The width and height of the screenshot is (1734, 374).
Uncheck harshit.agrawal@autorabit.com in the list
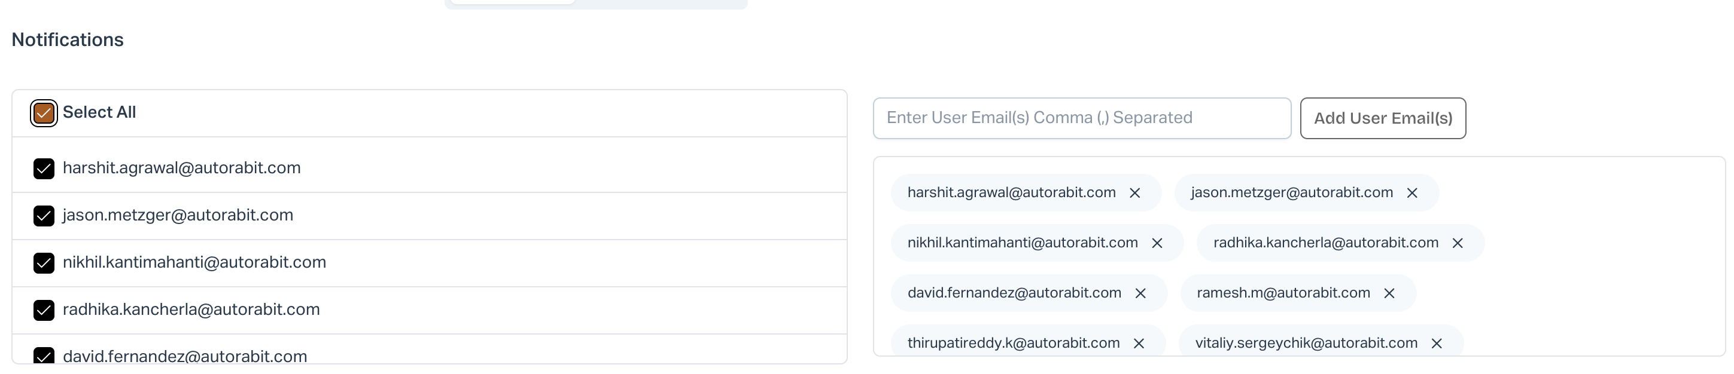[44, 168]
